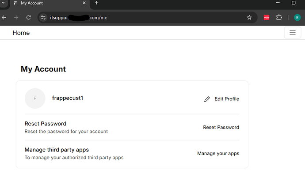Close the My Account tab
Viewport: 305px width, 190px height.
click(83, 3)
